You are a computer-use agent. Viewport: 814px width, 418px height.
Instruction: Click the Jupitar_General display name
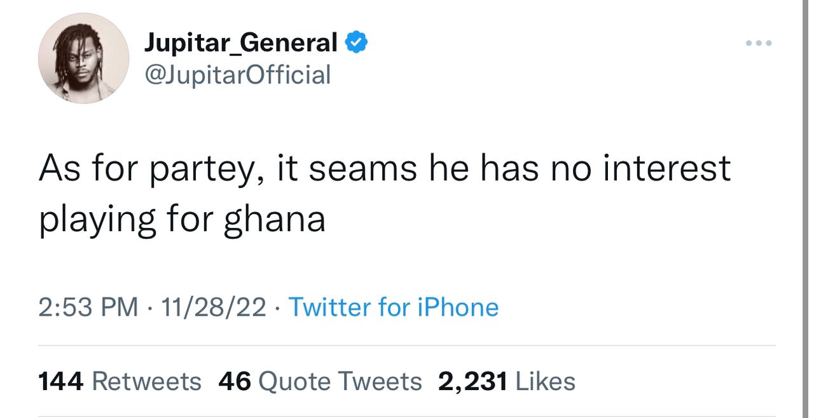pos(241,43)
